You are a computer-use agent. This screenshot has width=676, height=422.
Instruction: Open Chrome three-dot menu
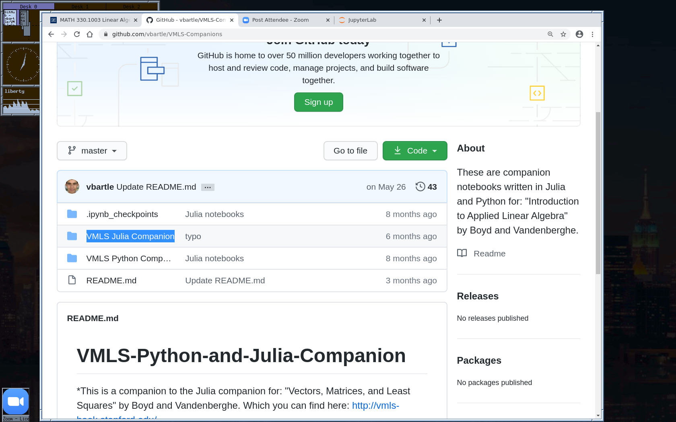pyautogui.click(x=592, y=34)
